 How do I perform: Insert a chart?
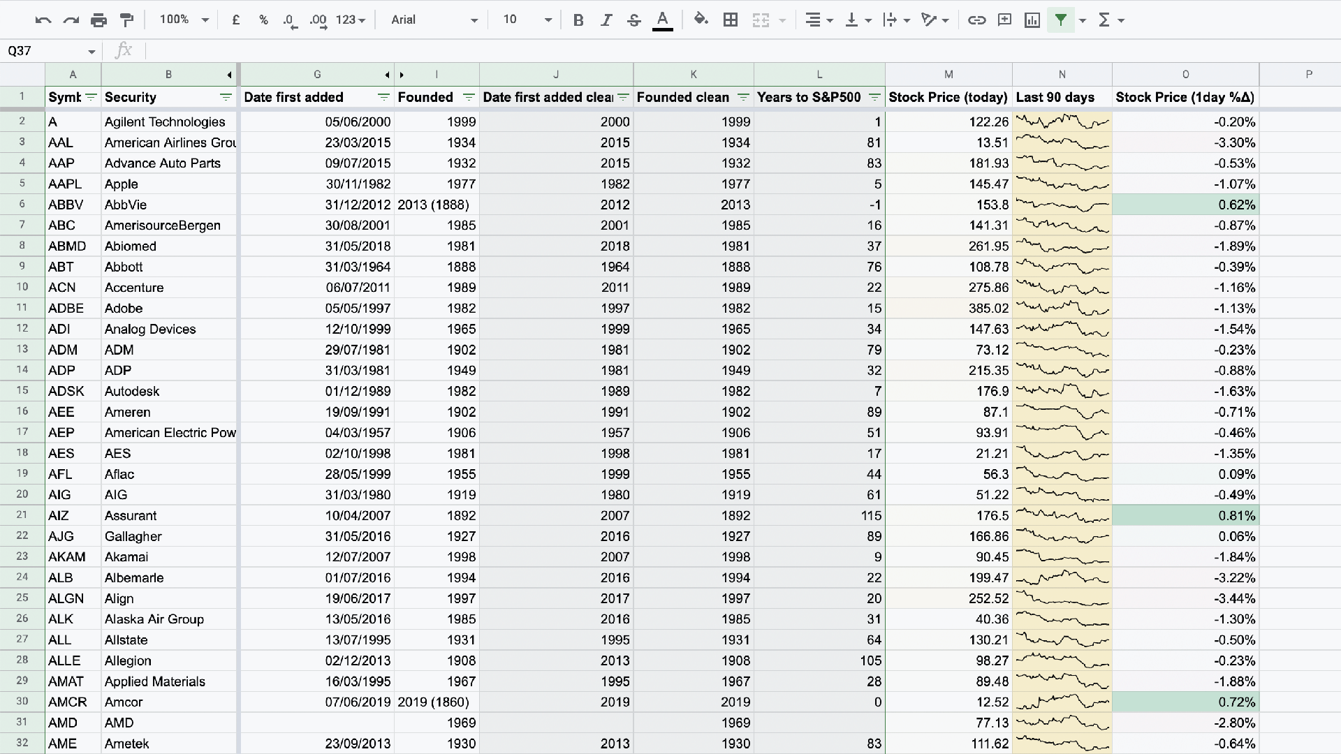pos(1032,20)
